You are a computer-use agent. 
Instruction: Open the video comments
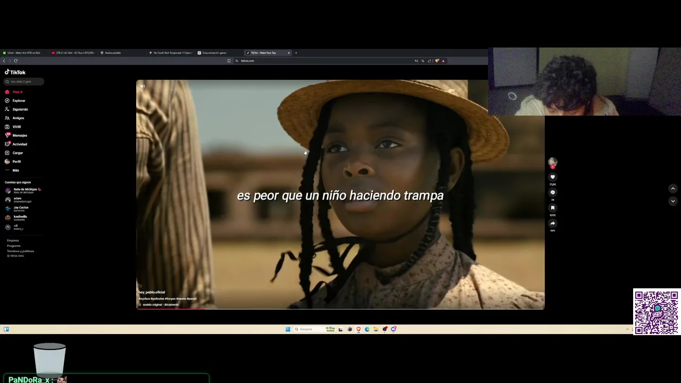[x=552, y=193]
